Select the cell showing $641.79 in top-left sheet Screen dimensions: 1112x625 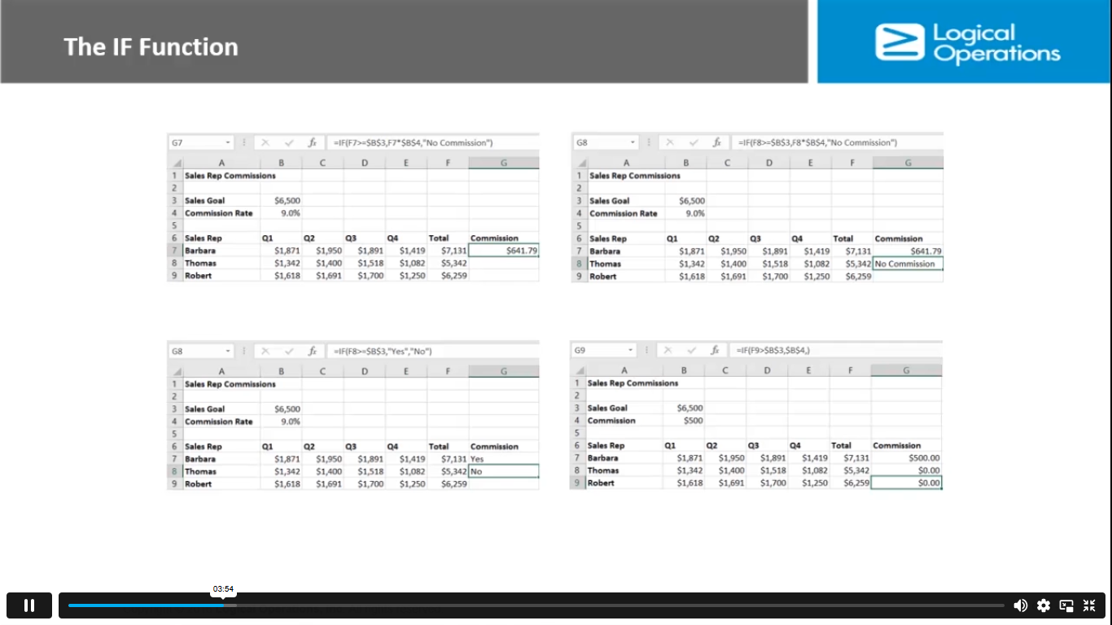pyautogui.click(x=504, y=251)
